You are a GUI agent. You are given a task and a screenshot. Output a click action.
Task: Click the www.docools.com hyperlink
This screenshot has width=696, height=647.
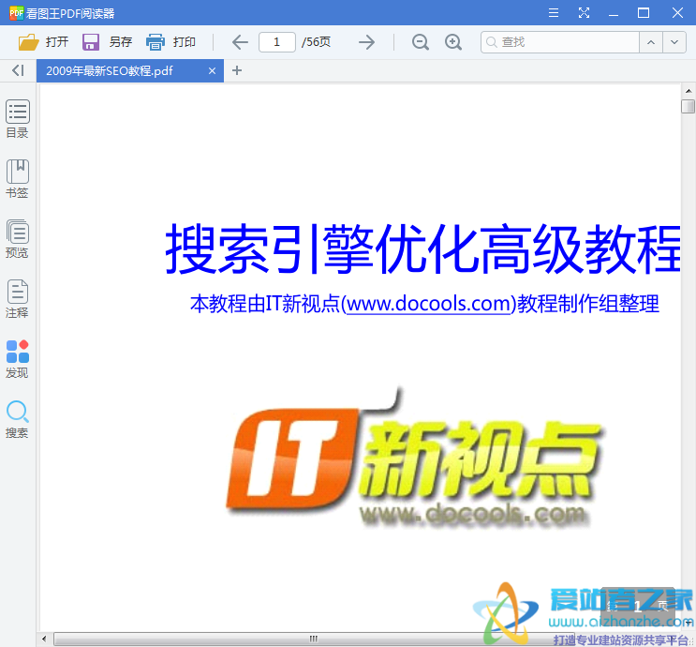[x=428, y=304]
